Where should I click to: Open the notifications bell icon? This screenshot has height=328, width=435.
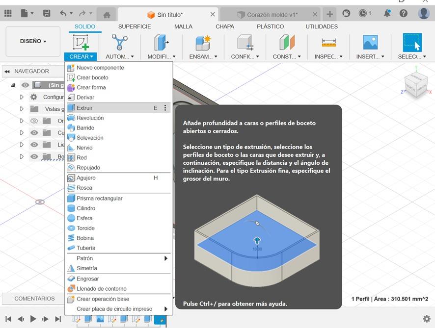click(x=387, y=14)
